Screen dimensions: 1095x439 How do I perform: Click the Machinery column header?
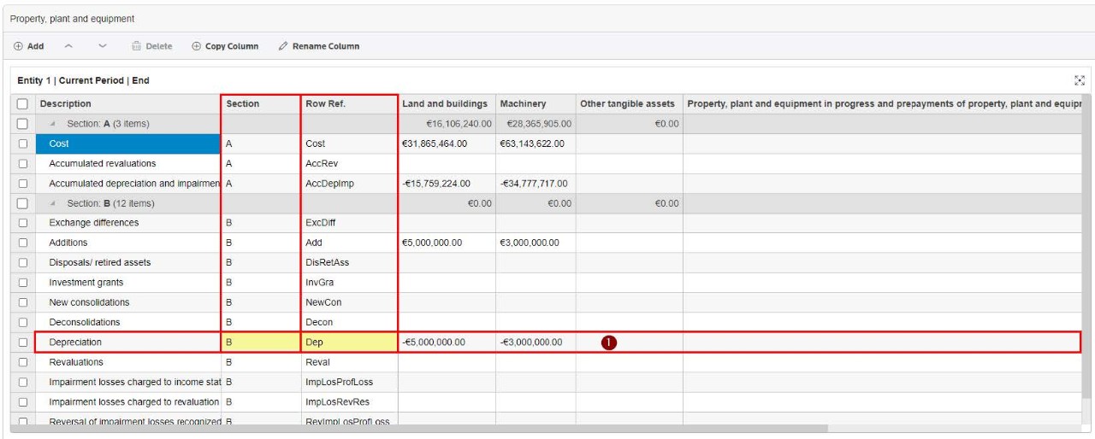pos(523,104)
